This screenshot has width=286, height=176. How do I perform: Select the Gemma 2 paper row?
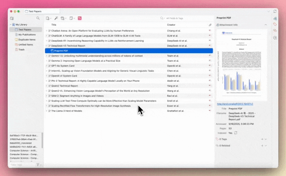click(x=129, y=61)
